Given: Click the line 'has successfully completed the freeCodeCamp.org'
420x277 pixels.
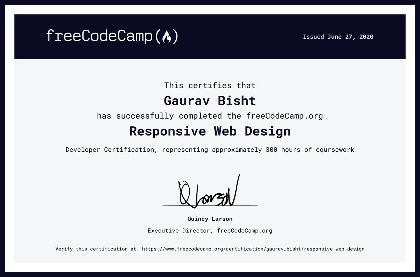Looking at the screenshot, I should (x=210, y=116).
